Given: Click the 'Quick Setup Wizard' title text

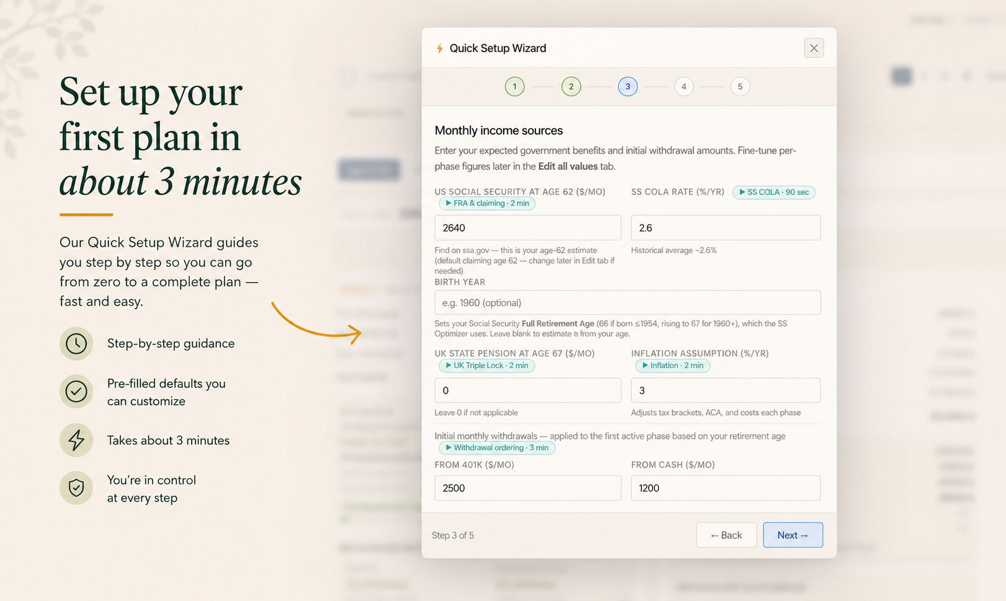Looking at the screenshot, I should [x=498, y=48].
